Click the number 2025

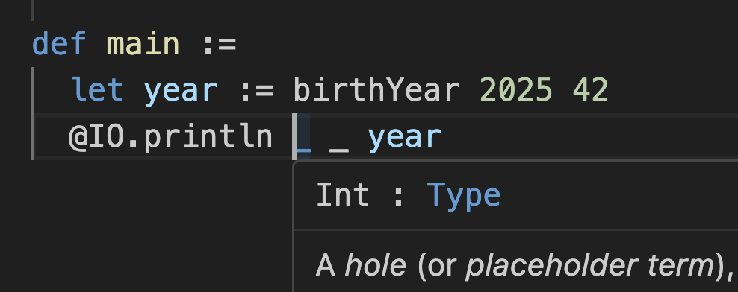tap(516, 89)
